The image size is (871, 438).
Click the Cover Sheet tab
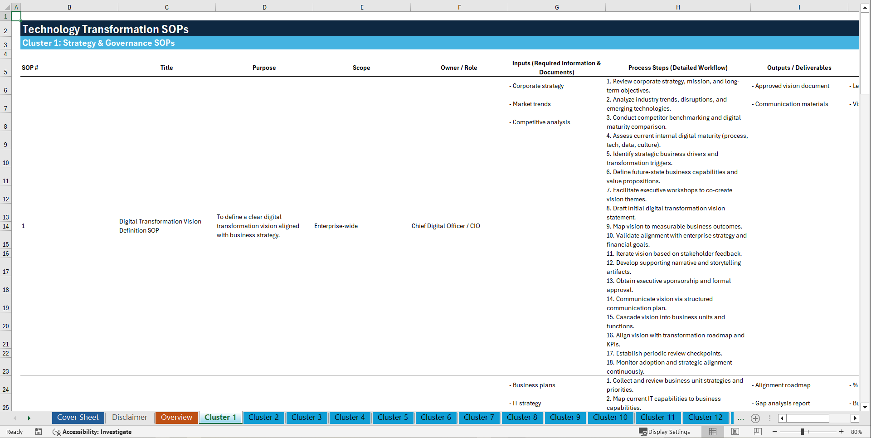78,418
